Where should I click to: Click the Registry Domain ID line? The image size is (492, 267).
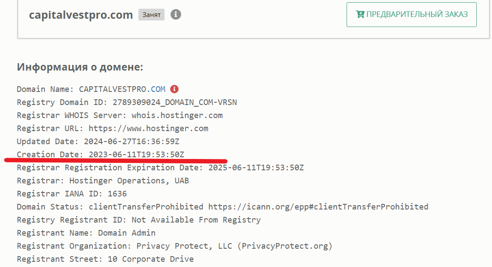(x=127, y=102)
